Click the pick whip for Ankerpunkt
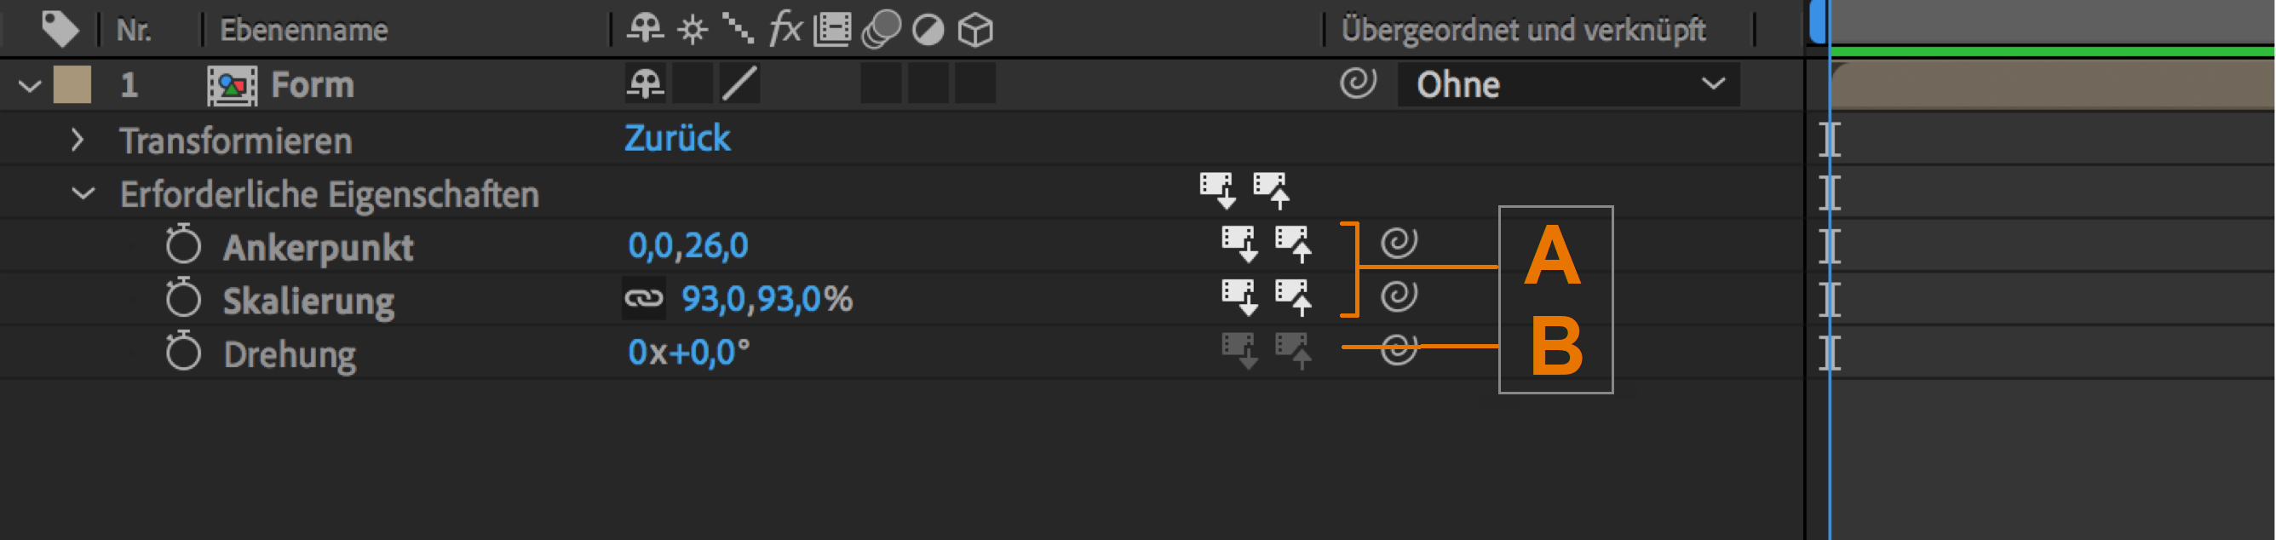Screen dimensions: 2276x540 point(1399,242)
